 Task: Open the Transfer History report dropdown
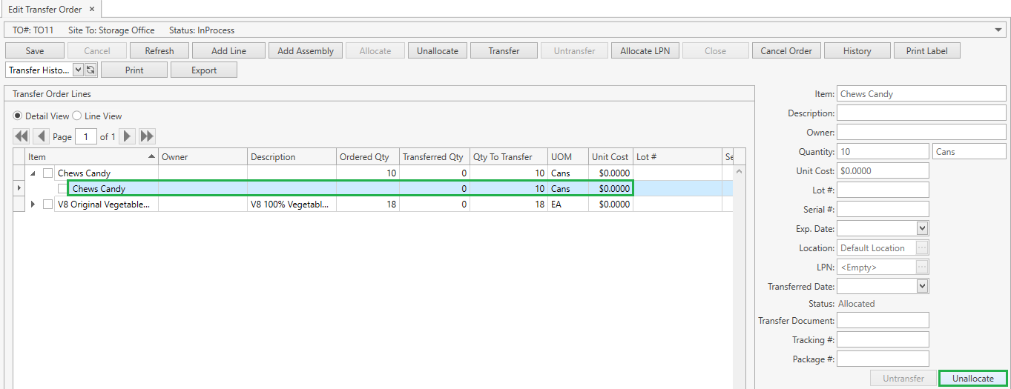79,70
